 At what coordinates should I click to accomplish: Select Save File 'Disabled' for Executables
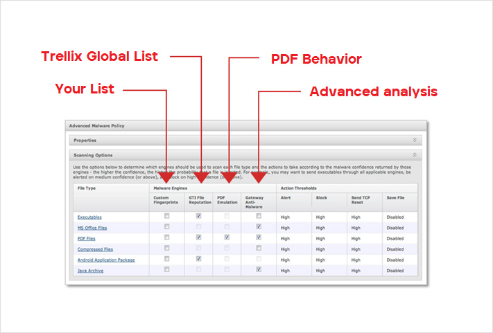tap(395, 217)
